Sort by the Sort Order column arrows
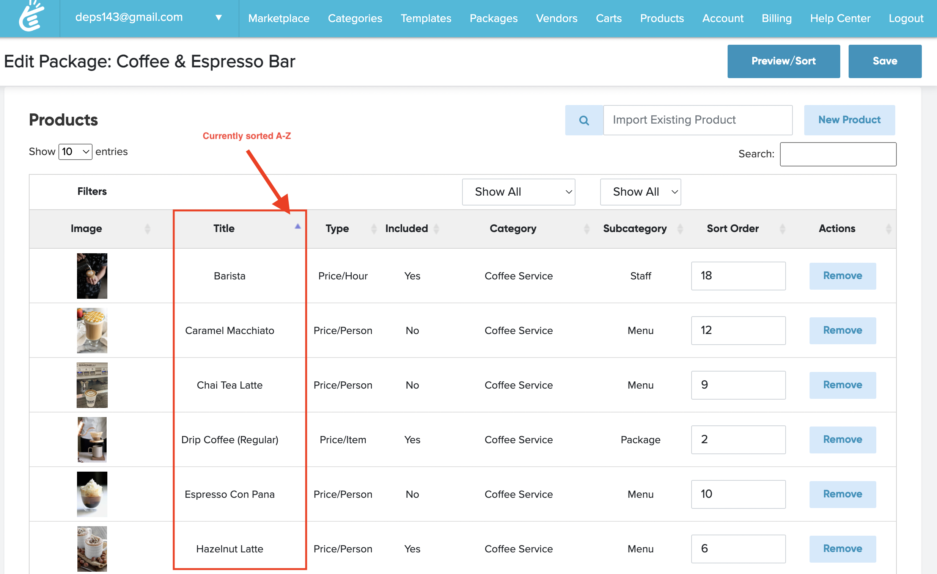Screen dimensions: 937x574 [782, 229]
